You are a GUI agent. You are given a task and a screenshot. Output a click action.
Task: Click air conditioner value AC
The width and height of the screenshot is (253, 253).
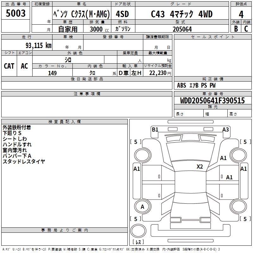24,66
